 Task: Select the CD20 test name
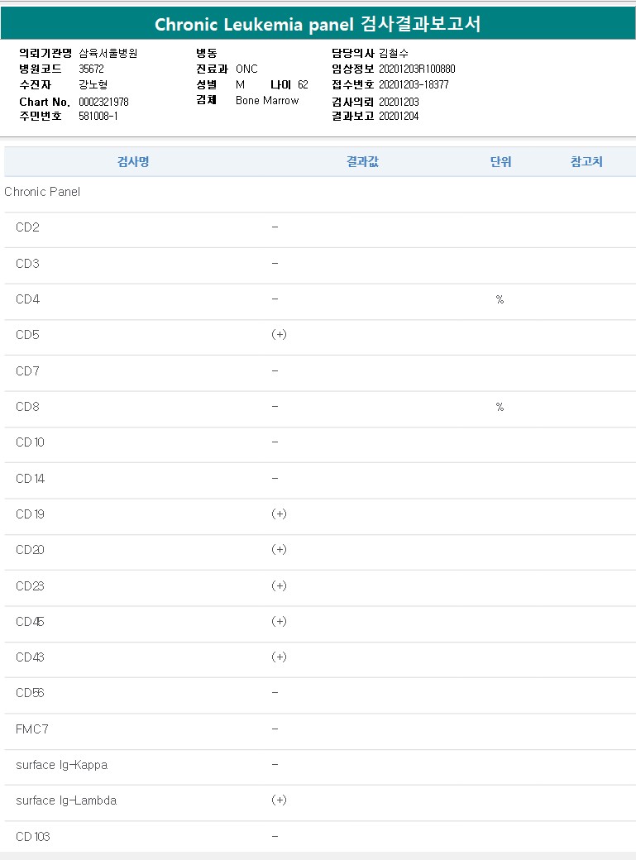30,550
